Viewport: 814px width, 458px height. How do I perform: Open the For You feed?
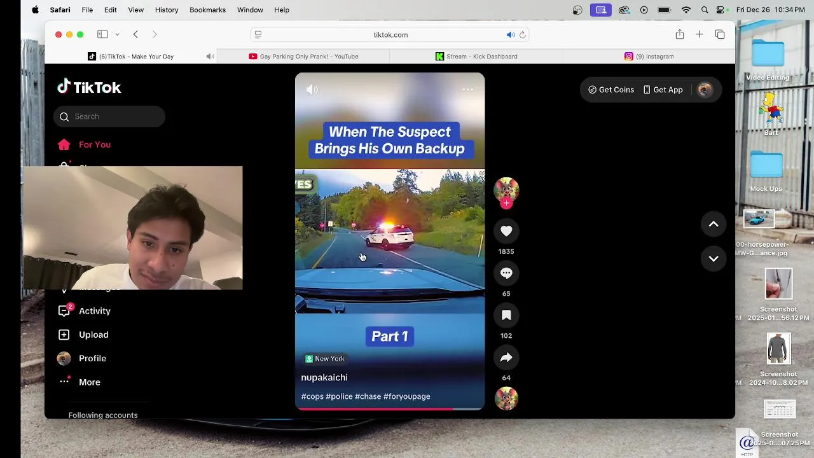coord(84,144)
